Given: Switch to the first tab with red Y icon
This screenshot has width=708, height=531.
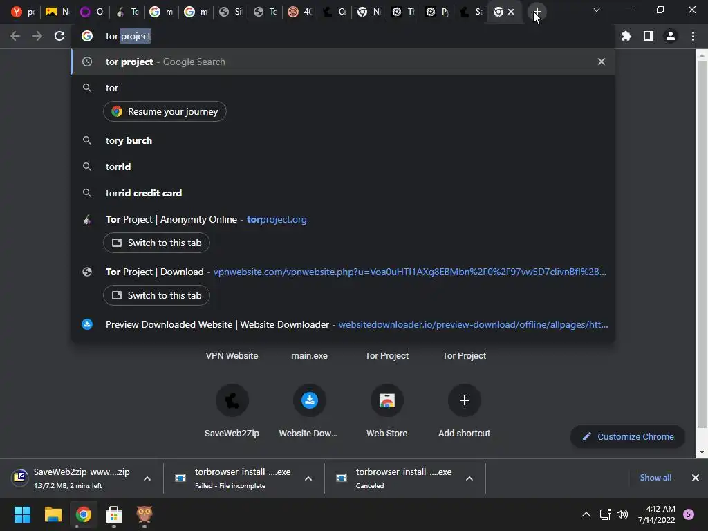Looking at the screenshot, I should coord(22,12).
